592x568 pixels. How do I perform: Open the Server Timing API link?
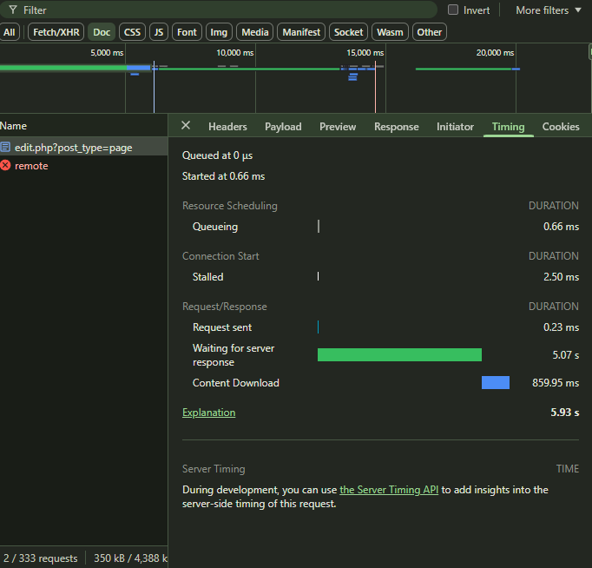click(x=389, y=490)
